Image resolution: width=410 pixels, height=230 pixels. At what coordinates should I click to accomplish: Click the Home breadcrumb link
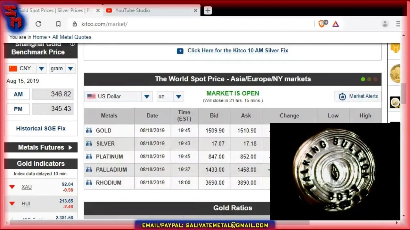[x=39, y=37]
